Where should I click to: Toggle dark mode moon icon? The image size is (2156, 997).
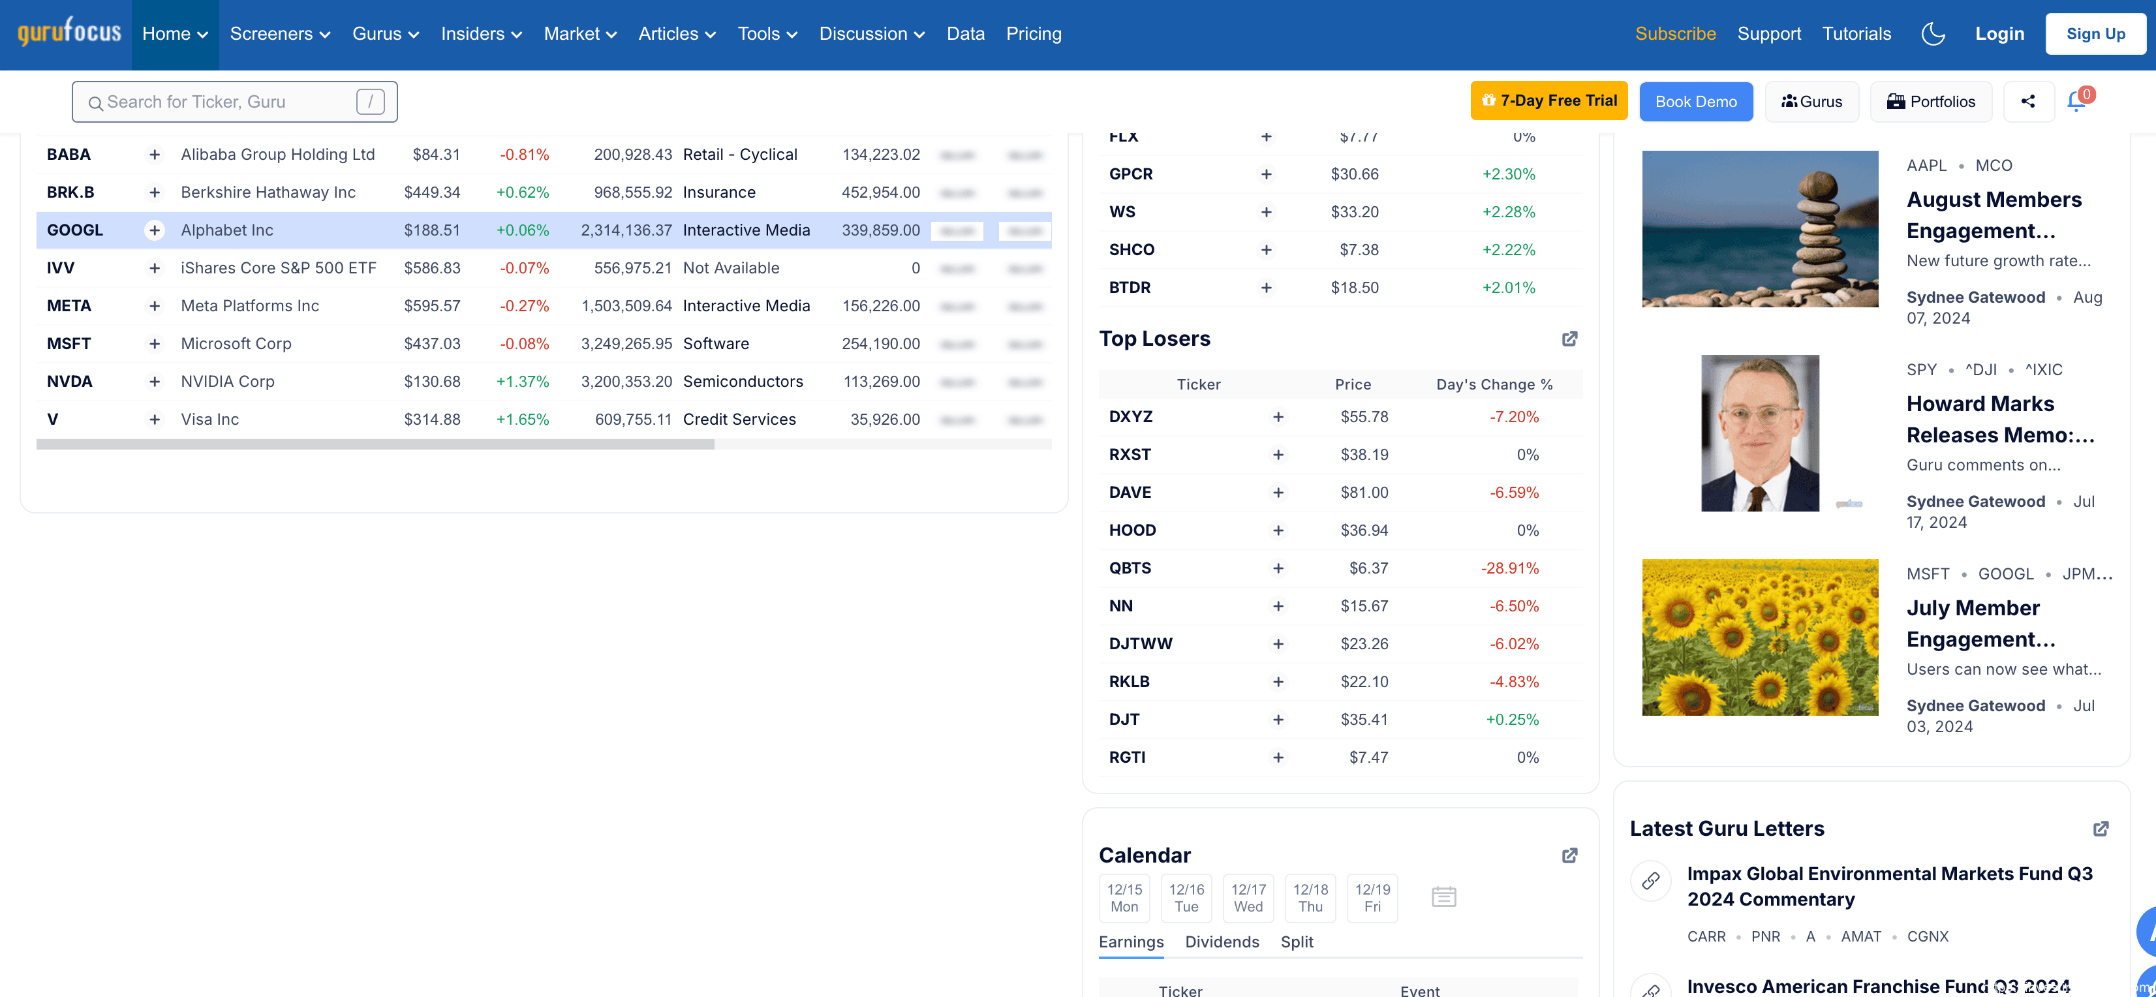[x=1933, y=33]
